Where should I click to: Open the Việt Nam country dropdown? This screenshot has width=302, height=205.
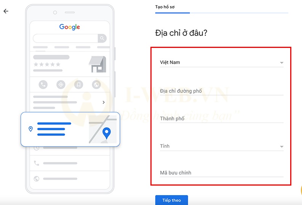222,62
